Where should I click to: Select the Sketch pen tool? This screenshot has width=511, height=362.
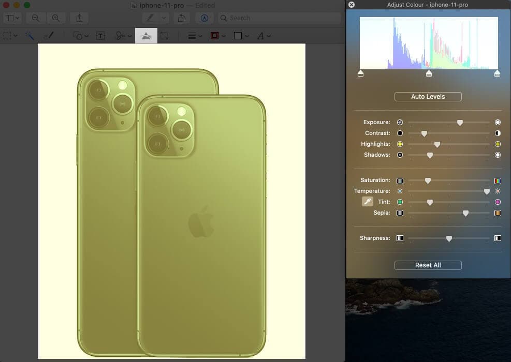click(x=49, y=36)
